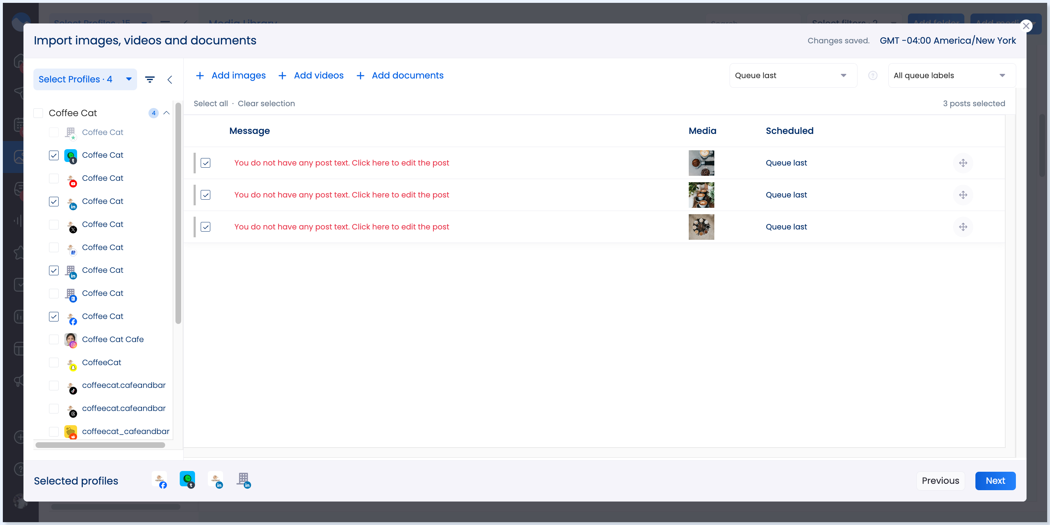Click the CoffeeCat Snapchat profile name
Viewport: 1050px width, 525px height.
click(x=102, y=363)
